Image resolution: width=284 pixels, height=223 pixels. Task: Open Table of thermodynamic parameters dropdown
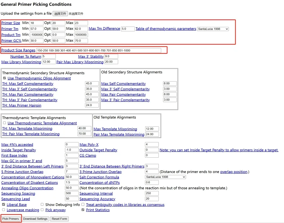point(213,29)
